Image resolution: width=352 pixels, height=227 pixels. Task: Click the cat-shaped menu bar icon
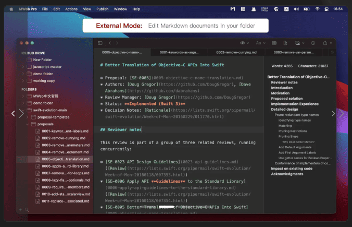(x=254, y=9)
